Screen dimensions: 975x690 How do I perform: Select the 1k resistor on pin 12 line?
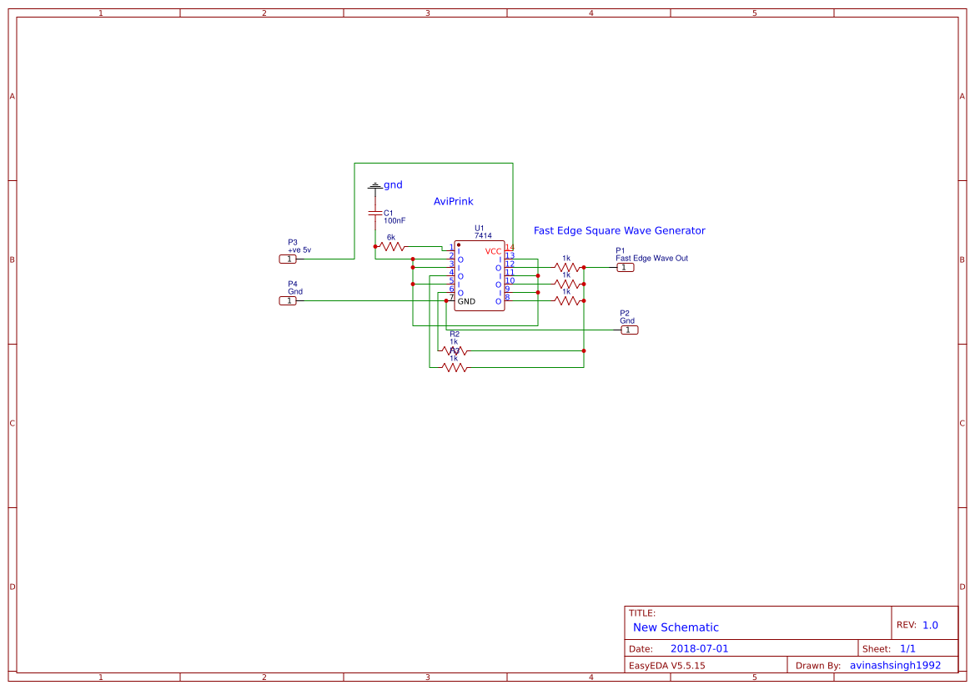point(567,268)
